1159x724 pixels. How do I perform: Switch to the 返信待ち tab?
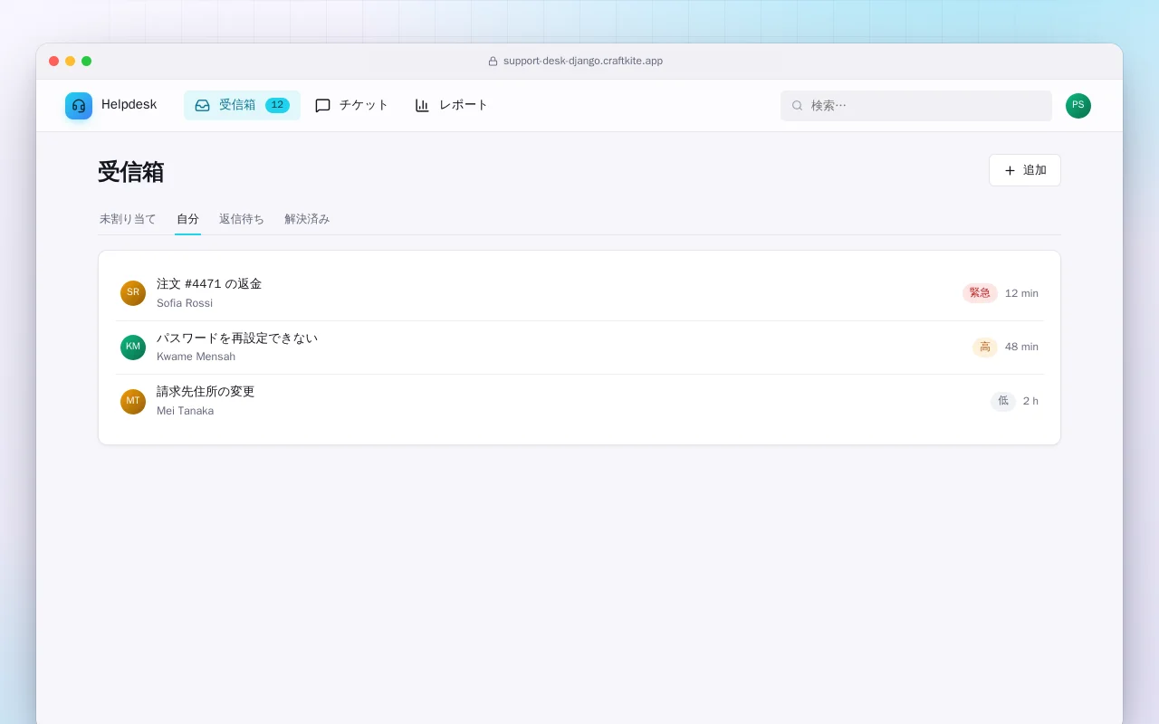[x=242, y=219]
